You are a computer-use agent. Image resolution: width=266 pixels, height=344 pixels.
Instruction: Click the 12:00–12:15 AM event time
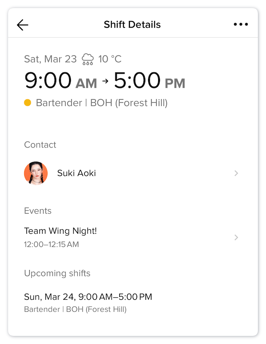click(x=51, y=244)
